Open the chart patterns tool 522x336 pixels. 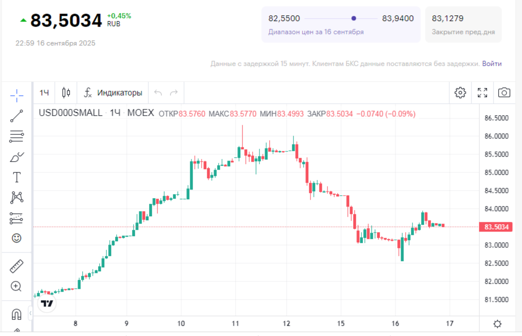click(16, 198)
